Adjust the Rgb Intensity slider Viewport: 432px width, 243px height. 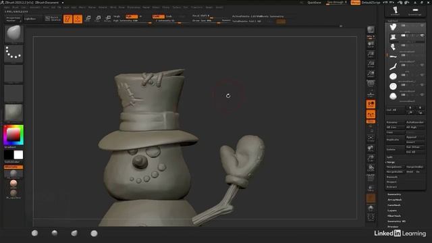tap(132, 21)
